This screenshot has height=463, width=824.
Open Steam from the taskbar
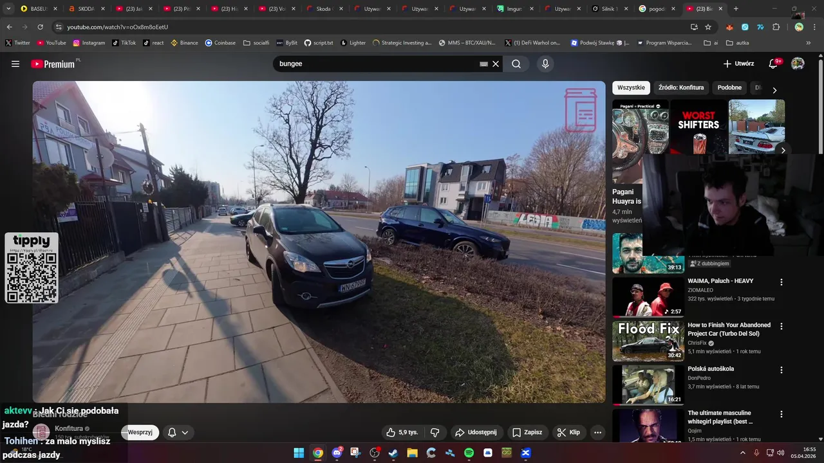click(x=393, y=453)
